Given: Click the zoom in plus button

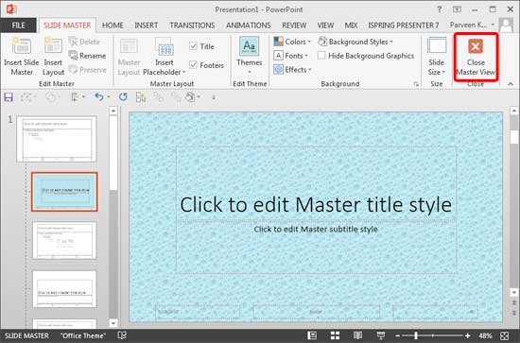Looking at the screenshot, I should pyautogui.click(x=467, y=336).
